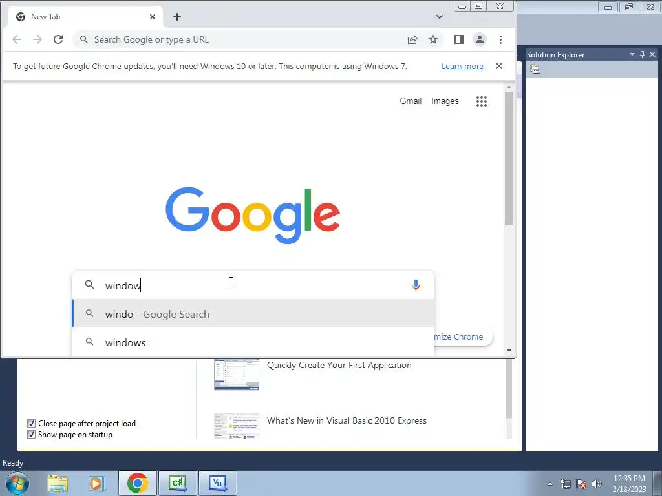Start voice search with the microphone
This screenshot has height=496, width=662.
tap(416, 285)
